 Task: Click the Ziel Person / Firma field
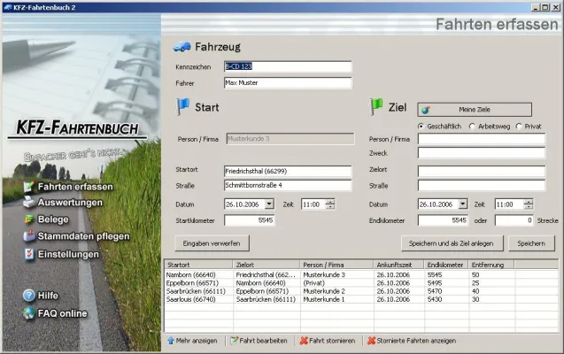[x=482, y=139]
